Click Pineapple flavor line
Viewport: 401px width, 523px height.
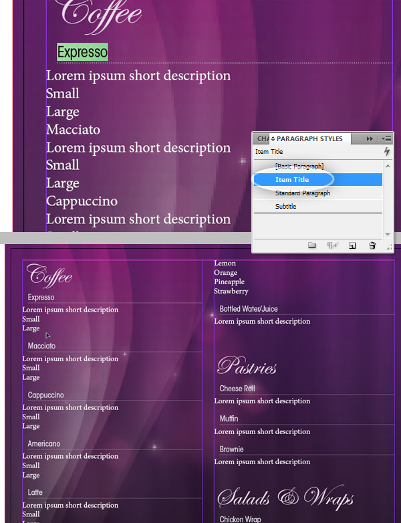(x=229, y=282)
